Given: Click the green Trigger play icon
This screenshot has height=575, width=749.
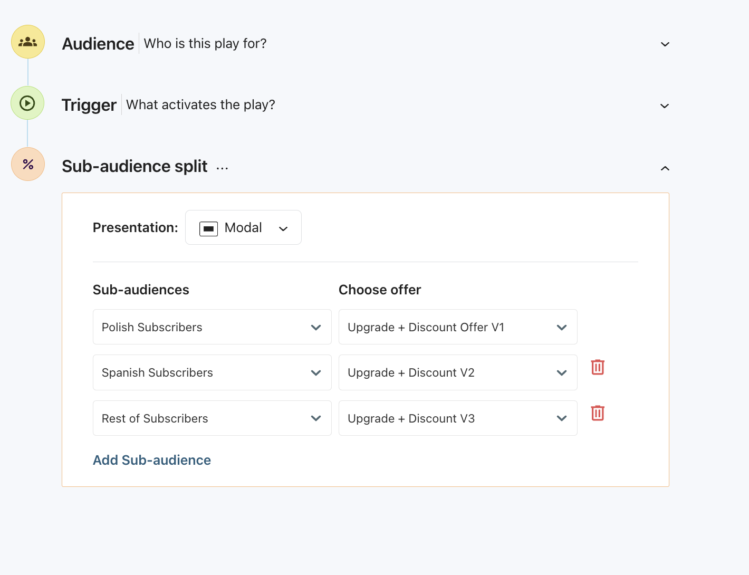Looking at the screenshot, I should (27, 103).
